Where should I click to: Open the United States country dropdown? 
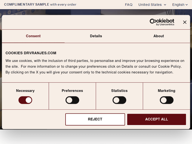pos(152,5)
